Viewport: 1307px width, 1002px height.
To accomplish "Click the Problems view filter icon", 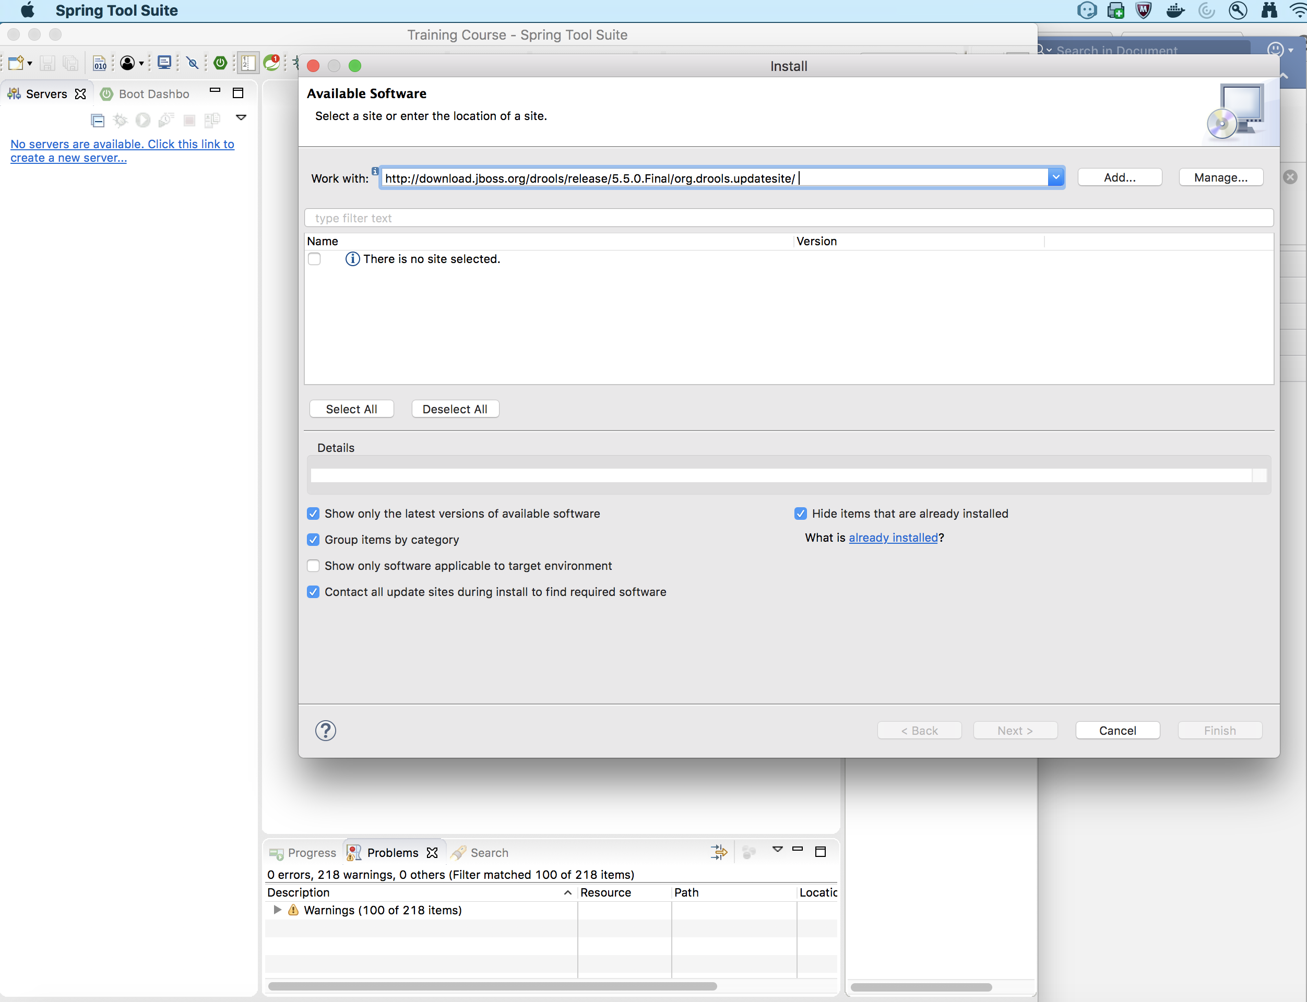I will [x=719, y=852].
